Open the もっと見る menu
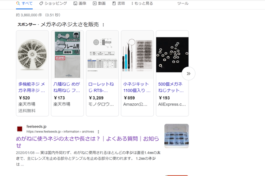Screen dimensions: 265x176 142,4
